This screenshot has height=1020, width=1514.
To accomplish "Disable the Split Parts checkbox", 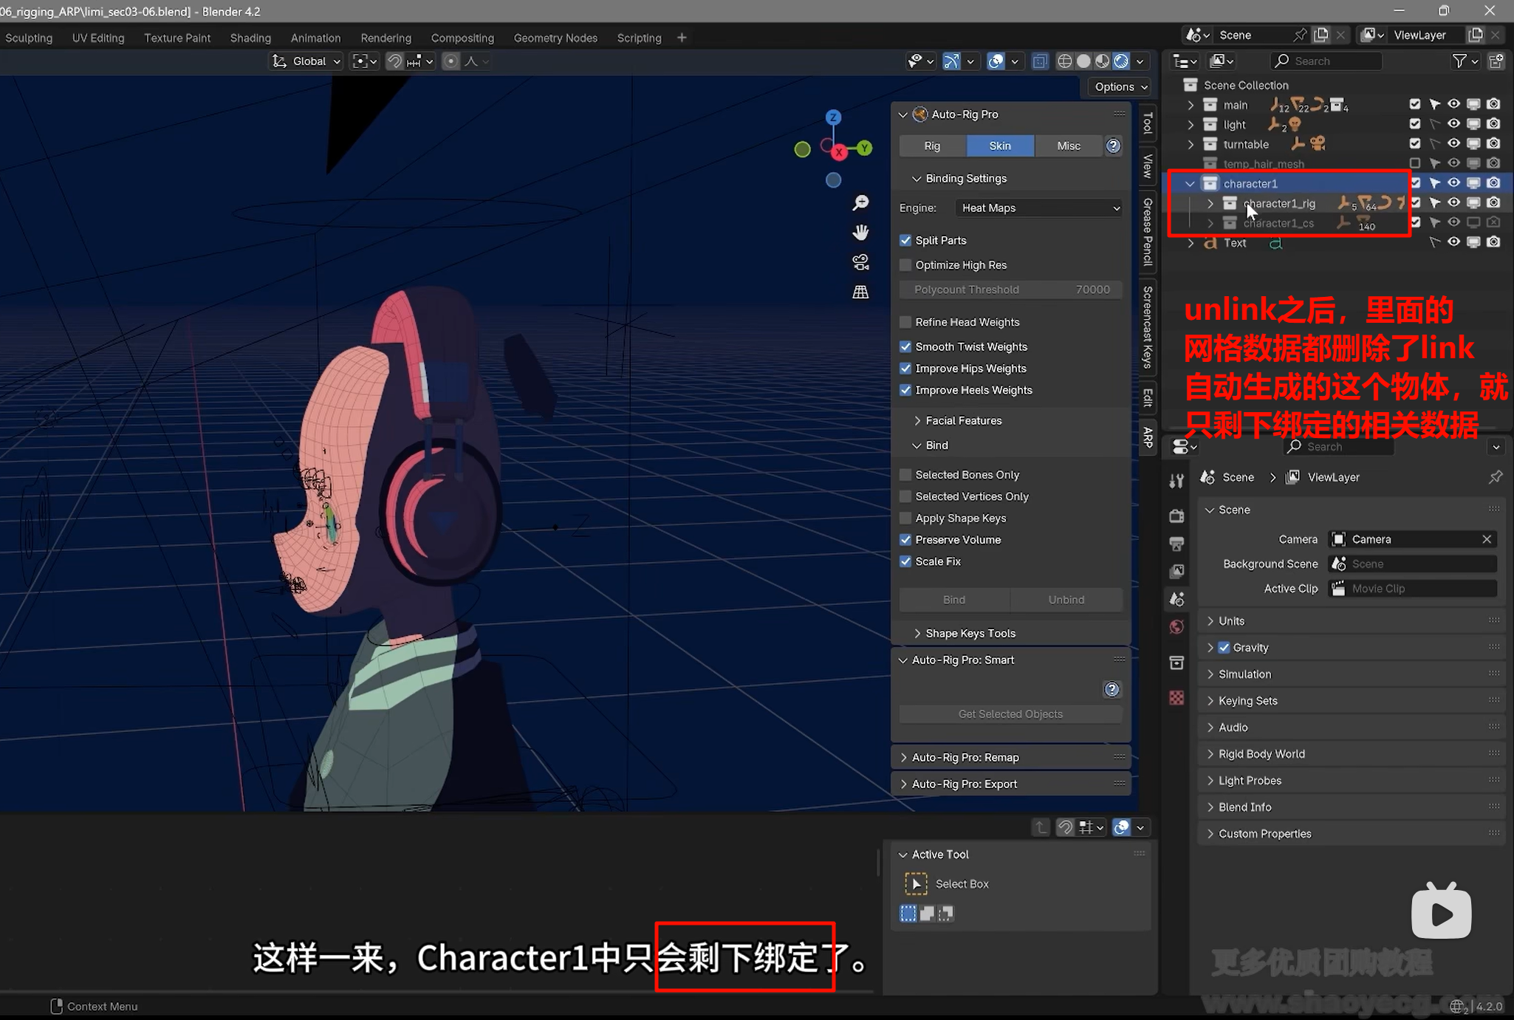I will 905,240.
